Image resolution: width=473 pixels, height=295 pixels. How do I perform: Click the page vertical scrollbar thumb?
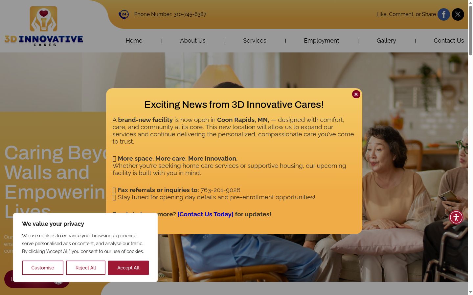point(470,31)
